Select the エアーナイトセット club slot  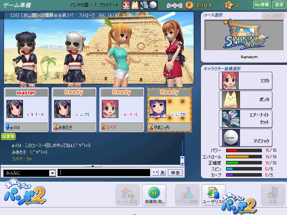(245, 119)
